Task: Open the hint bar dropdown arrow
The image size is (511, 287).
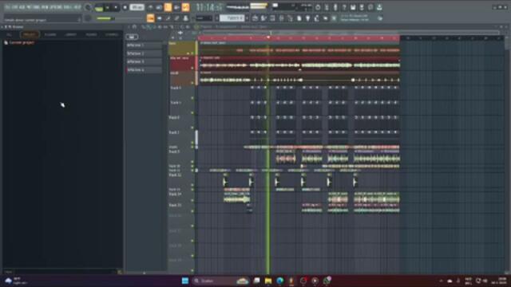Action: [79, 19]
